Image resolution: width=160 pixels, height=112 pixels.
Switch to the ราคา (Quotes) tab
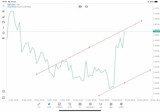[39, 105]
